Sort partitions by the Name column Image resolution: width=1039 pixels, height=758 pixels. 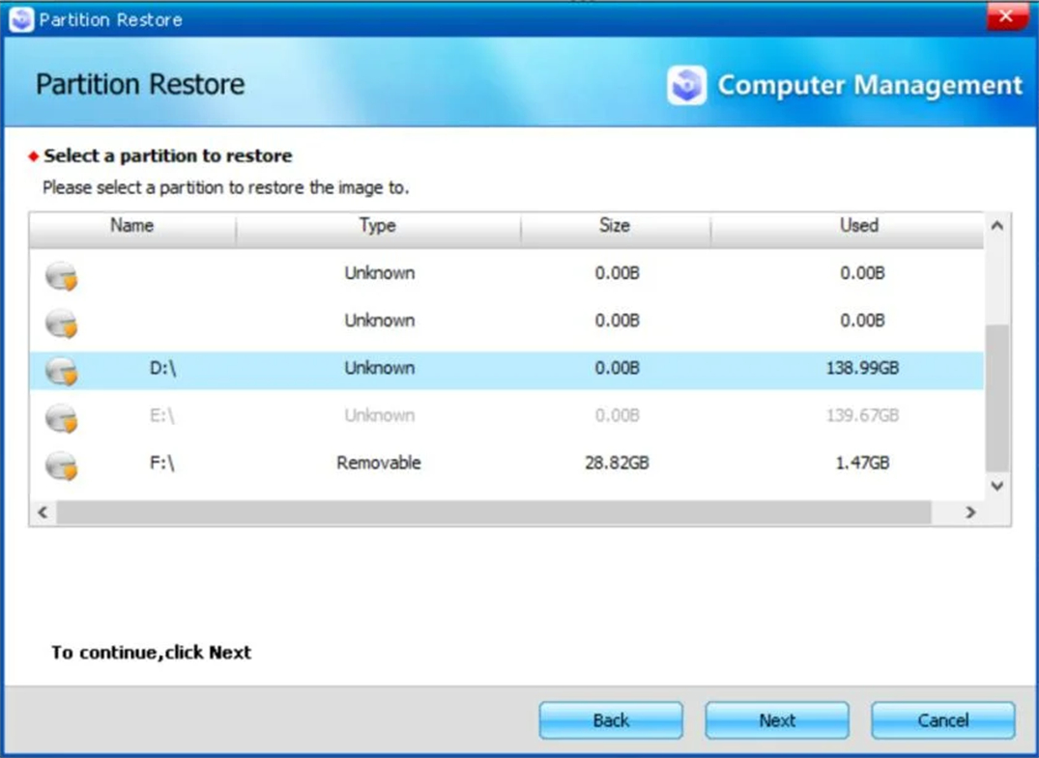[132, 226]
